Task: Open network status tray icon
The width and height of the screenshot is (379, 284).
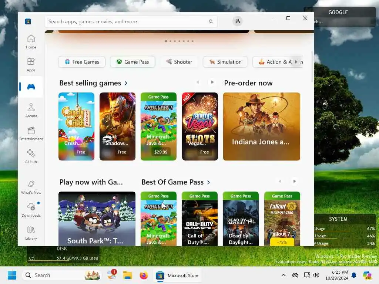Action: (x=307, y=275)
